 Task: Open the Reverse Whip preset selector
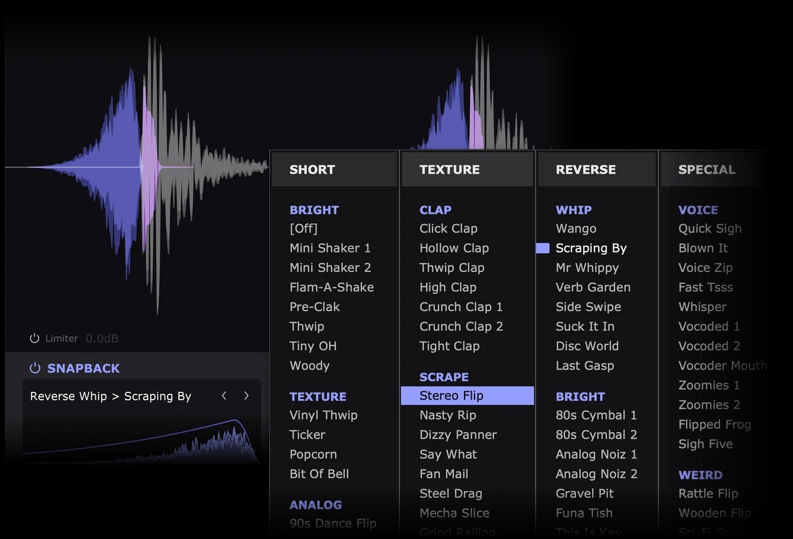pyautogui.click(x=110, y=396)
